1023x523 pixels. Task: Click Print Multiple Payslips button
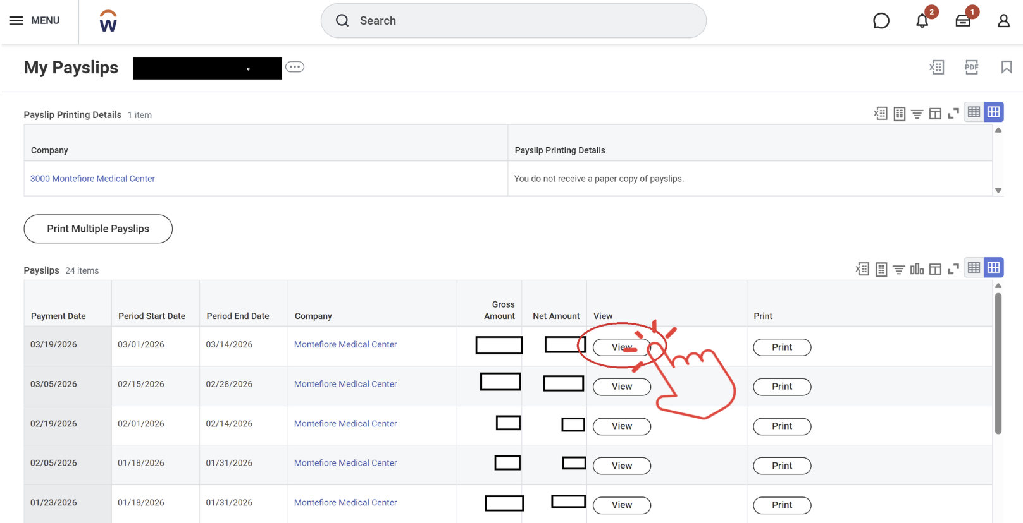pyautogui.click(x=98, y=229)
